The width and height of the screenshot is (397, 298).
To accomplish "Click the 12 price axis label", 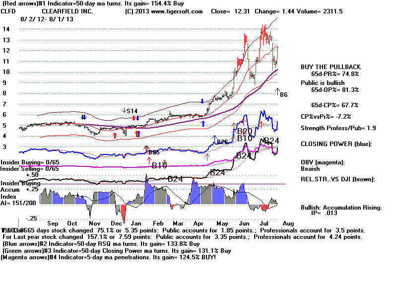I will coord(6,51).
